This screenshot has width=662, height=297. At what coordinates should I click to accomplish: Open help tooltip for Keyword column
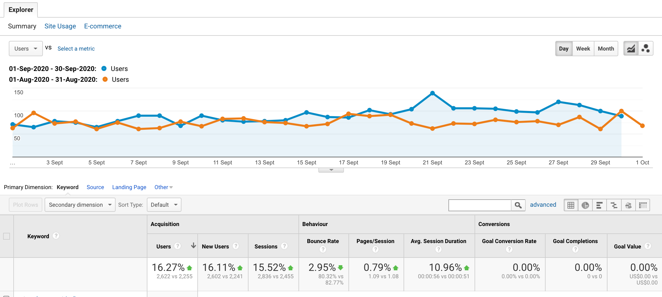(x=56, y=236)
